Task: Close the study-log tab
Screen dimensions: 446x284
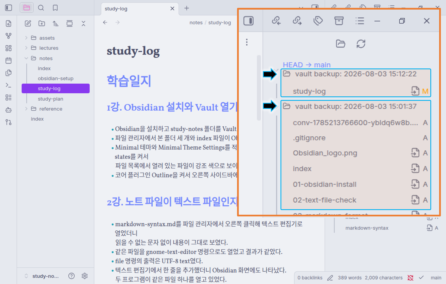Action: (172, 9)
